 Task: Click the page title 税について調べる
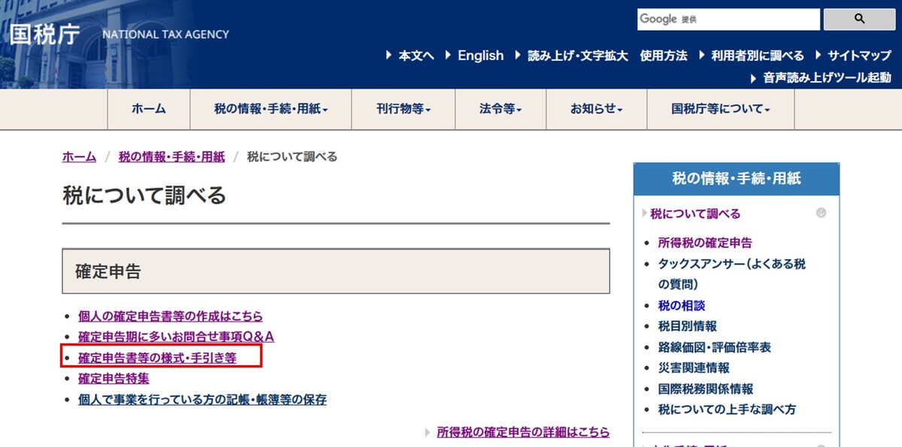click(144, 195)
